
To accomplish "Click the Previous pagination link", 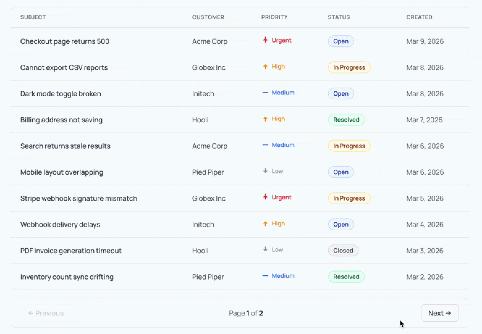I will (x=45, y=313).
